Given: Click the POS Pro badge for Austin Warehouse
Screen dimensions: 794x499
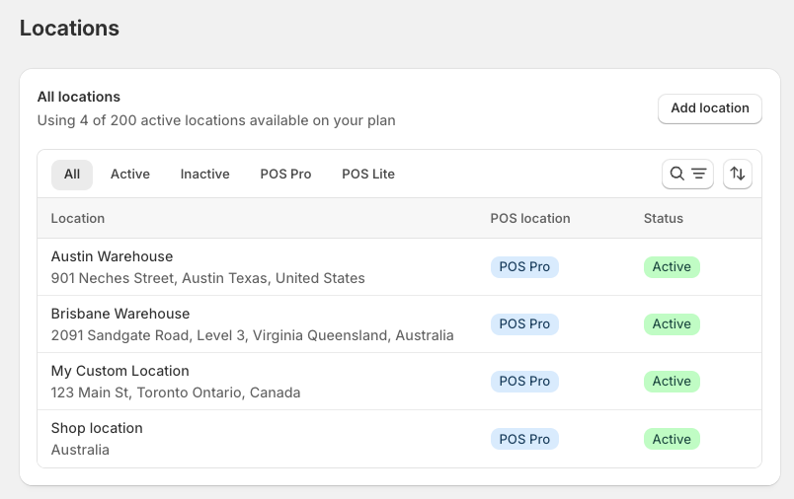Looking at the screenshot, I should 524,267.
